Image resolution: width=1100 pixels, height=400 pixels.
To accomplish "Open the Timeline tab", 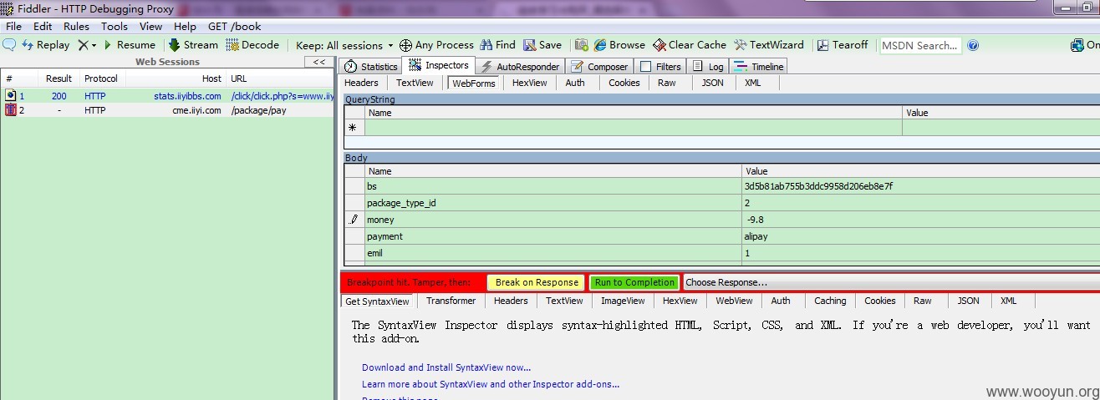I will pos(759,67).
